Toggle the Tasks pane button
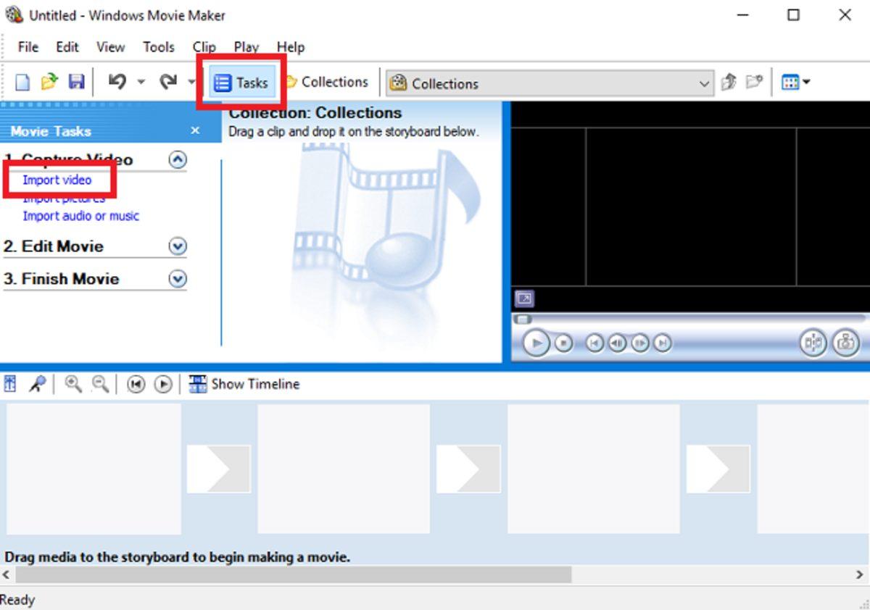 (x=241, y=83)
